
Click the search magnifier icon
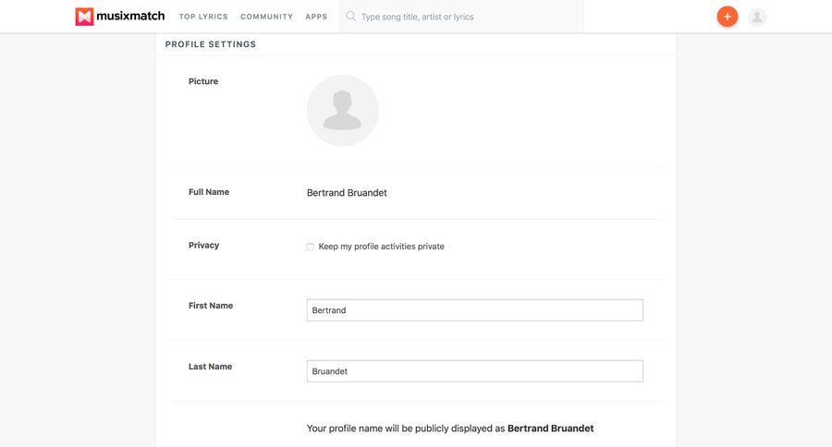[350, 17]
